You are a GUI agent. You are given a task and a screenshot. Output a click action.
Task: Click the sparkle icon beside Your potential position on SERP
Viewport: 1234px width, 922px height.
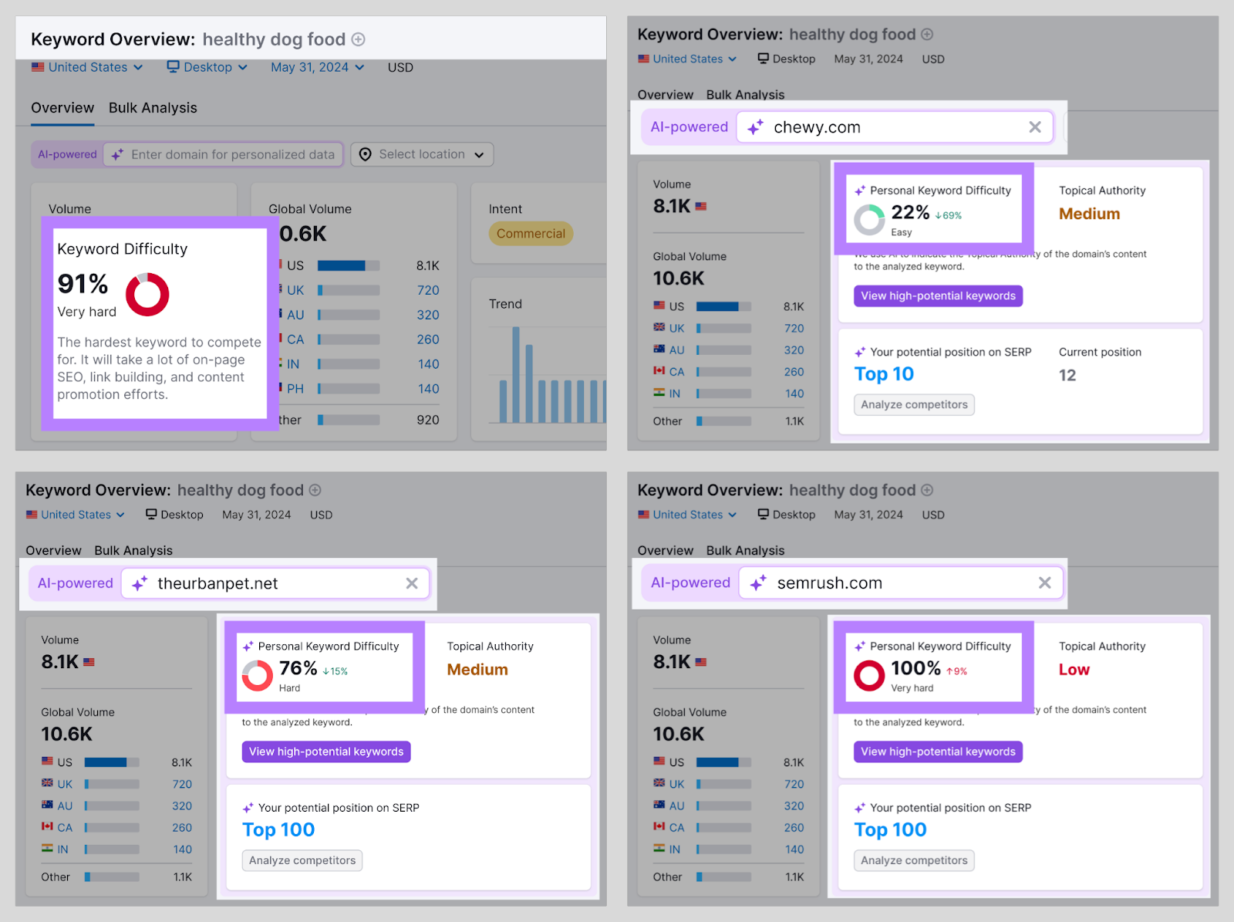[859, 352]
